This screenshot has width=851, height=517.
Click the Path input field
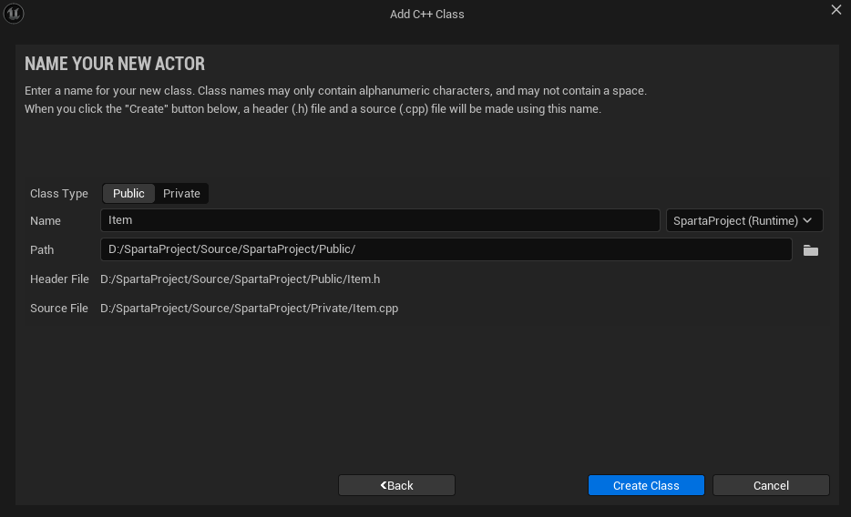pos(446,249)
